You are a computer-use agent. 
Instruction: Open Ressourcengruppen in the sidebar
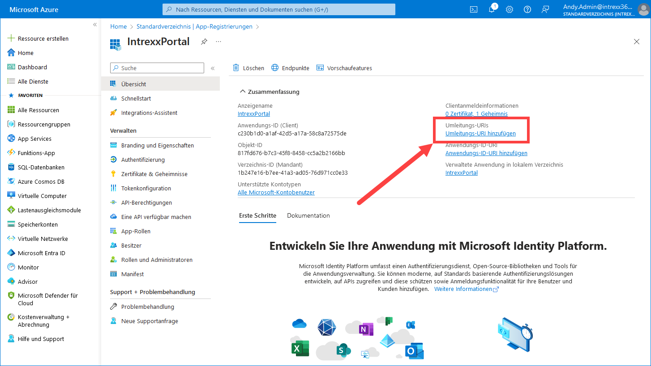point(44,124)
